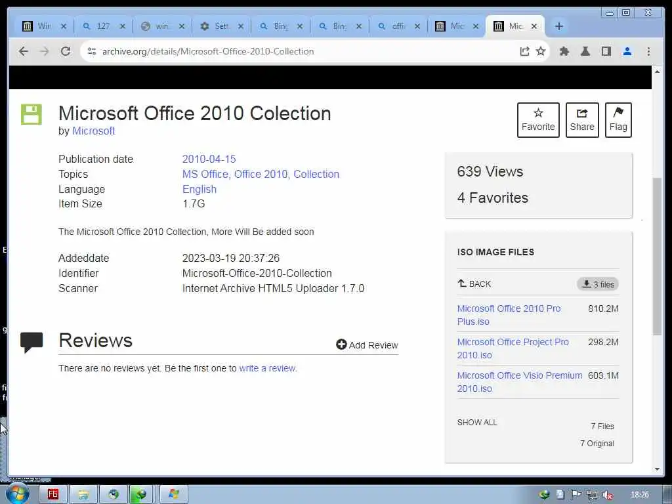This screenshot has width=672, height=504.
Task: Click the '7 Files' link
Action: point(602,426)
